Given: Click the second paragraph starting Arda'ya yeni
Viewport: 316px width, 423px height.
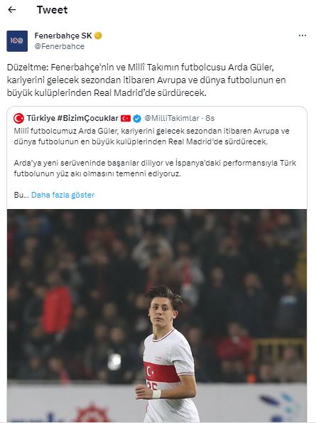Looking at the screenshot, I should (x=155, y=168).
